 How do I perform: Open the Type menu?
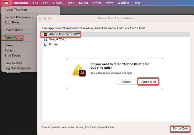(x=71, y=3)
